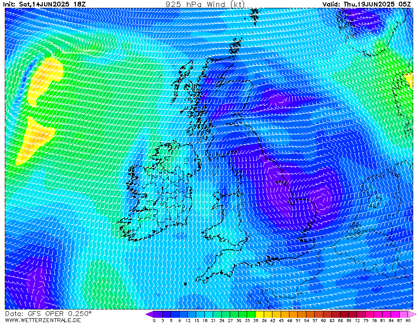Click the purple left arrow of the legend
The width and height of the screenshot is (418, 323).
pos(150,314)
